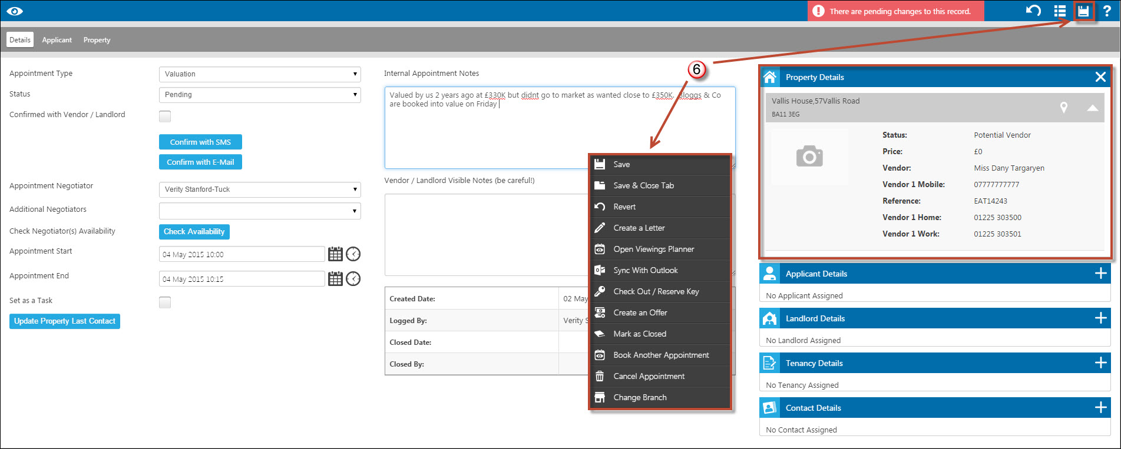Open clock time picker for Appointment Start

click(x=353, y=254)
